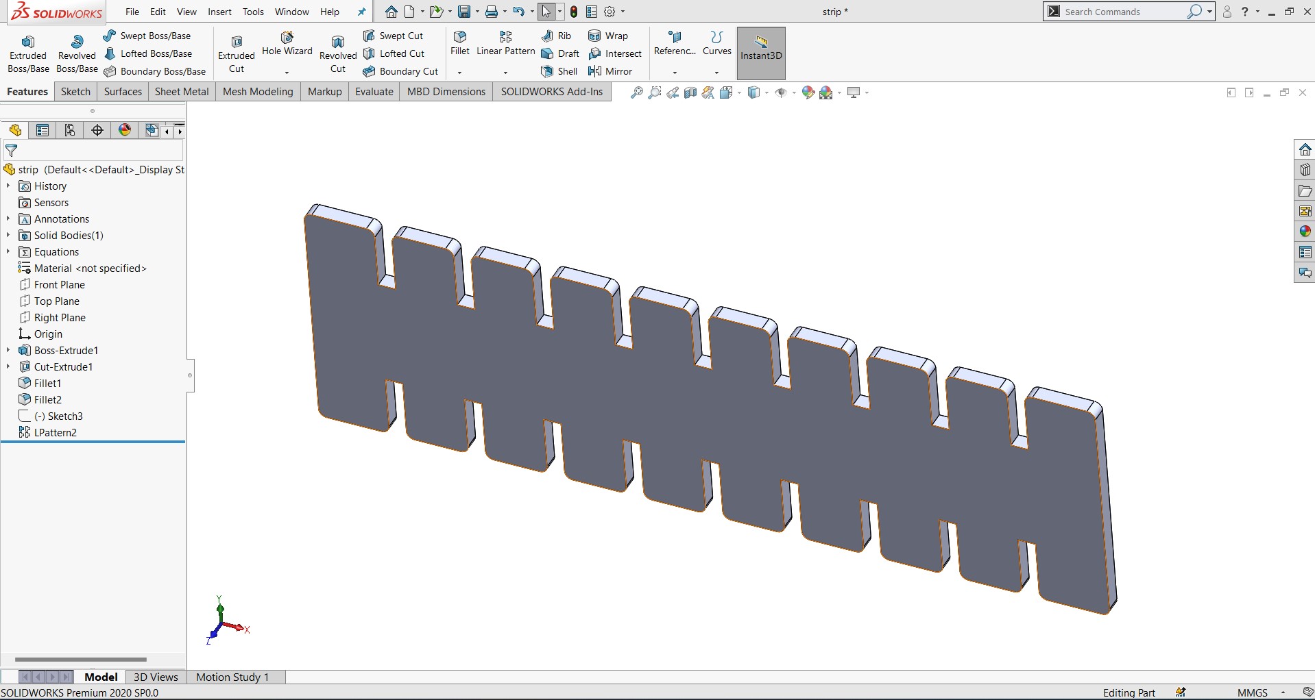This screenshot has width=1315, height=700.
Task: Select the Linear Pattern tool
Action: click(506, 42)
